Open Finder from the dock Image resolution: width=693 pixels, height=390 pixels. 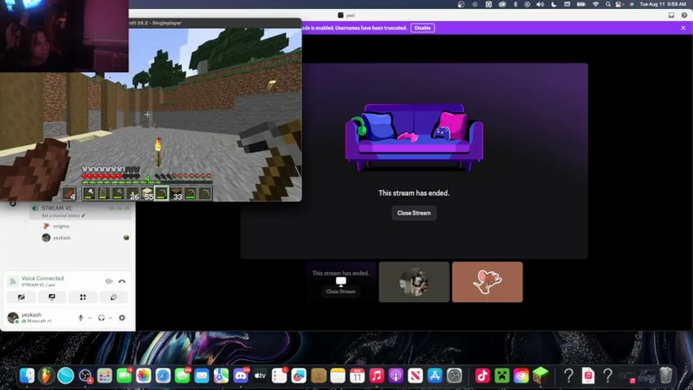tap(27, 375)
